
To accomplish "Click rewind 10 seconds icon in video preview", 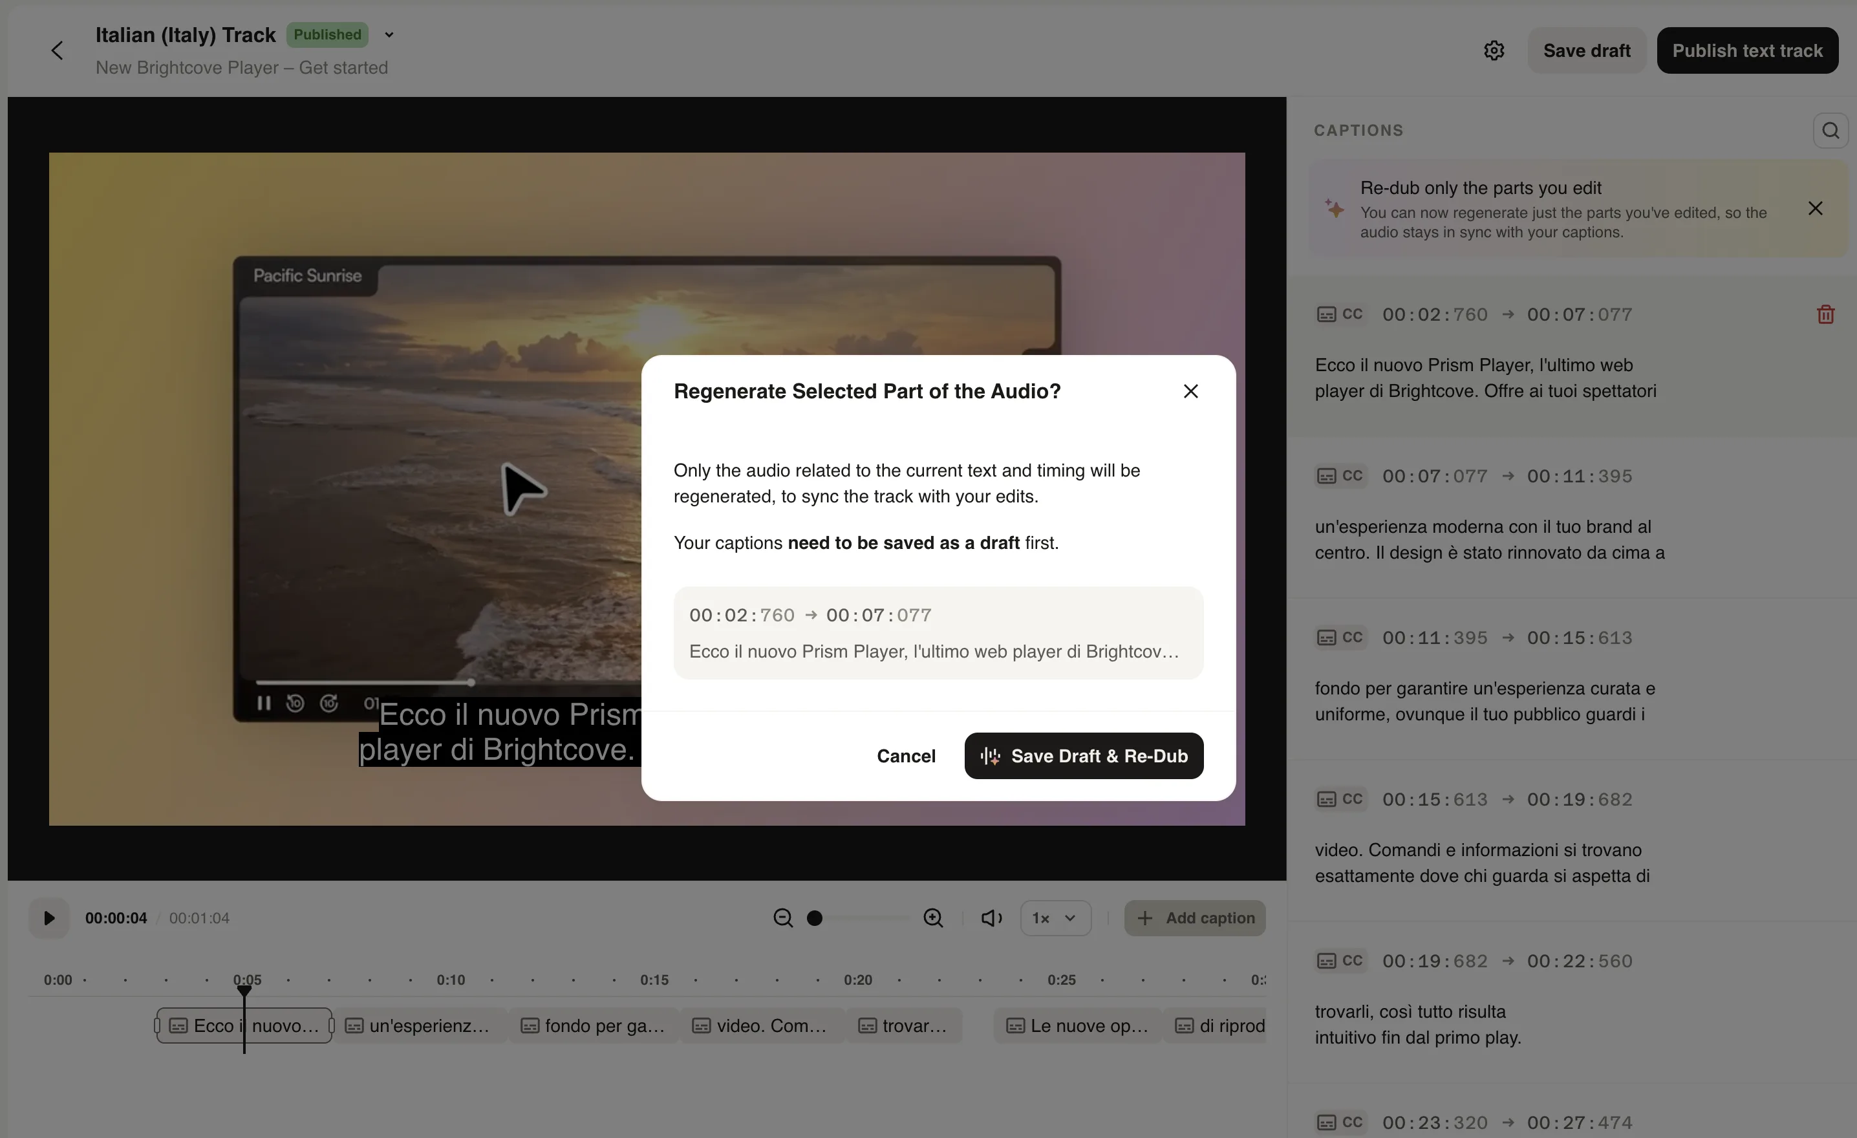I will pyautogui.click(x=295, y=703).
